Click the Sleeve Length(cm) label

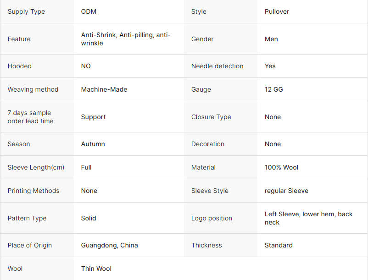coord(36,167)
